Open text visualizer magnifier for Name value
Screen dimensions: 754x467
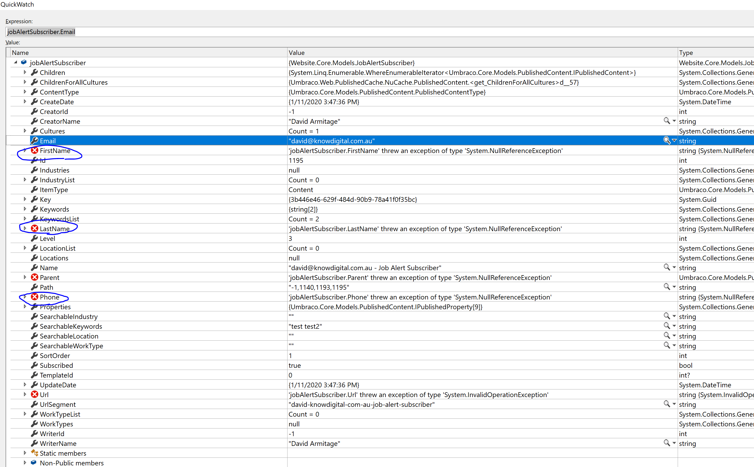(x=667, y=267)
